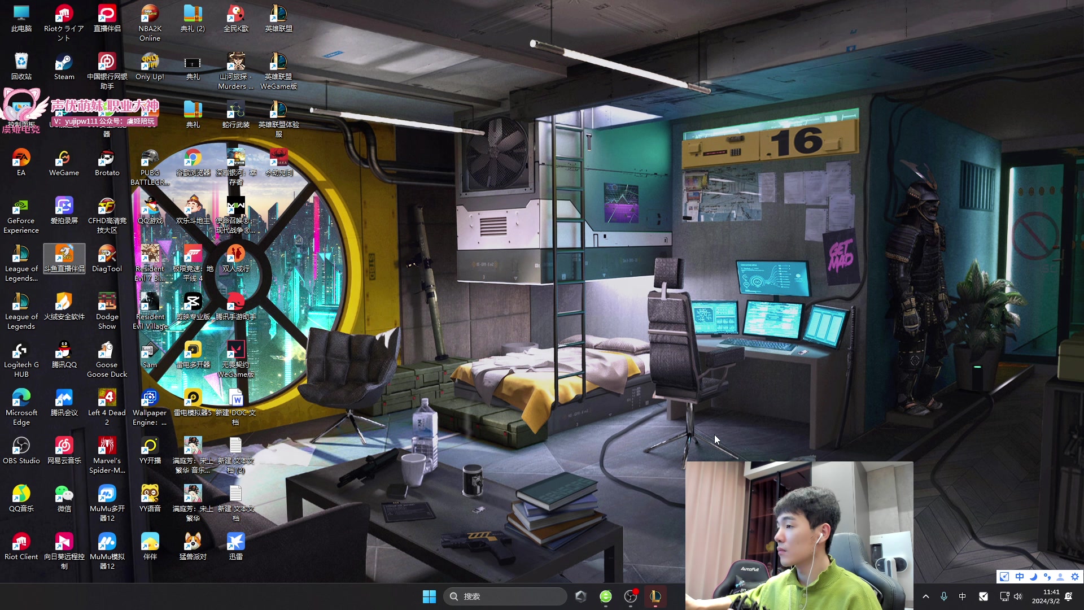
Task: Open the YY语音 desktop icon
Action: (x=150, y=499)
